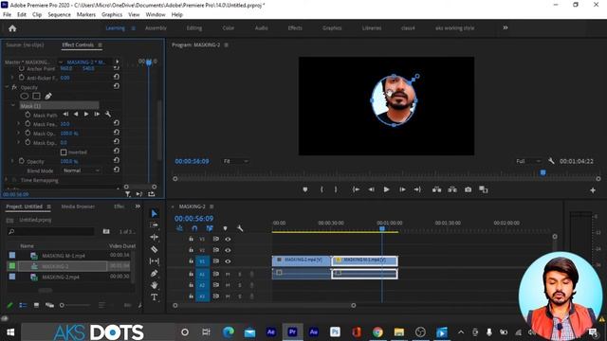This screenshot has width=607, height=341.
Task: Export frame with camera icon
Action: pyautogui.click(x=468, y=189)
